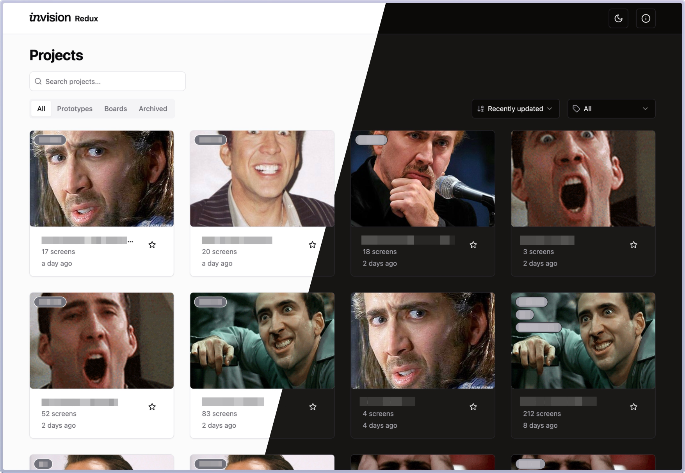The image size is (685, 473).
Task: Click the "17 screens" text
Action: (58, 252)
